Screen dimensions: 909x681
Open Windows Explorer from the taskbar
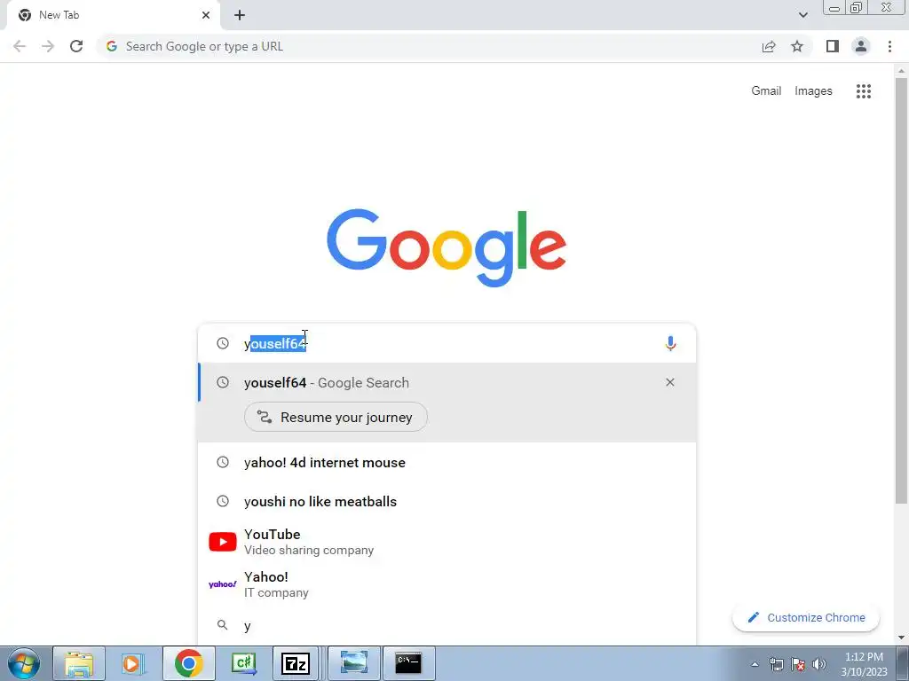79,663
